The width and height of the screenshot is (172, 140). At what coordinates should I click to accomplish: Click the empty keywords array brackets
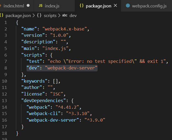55,81
